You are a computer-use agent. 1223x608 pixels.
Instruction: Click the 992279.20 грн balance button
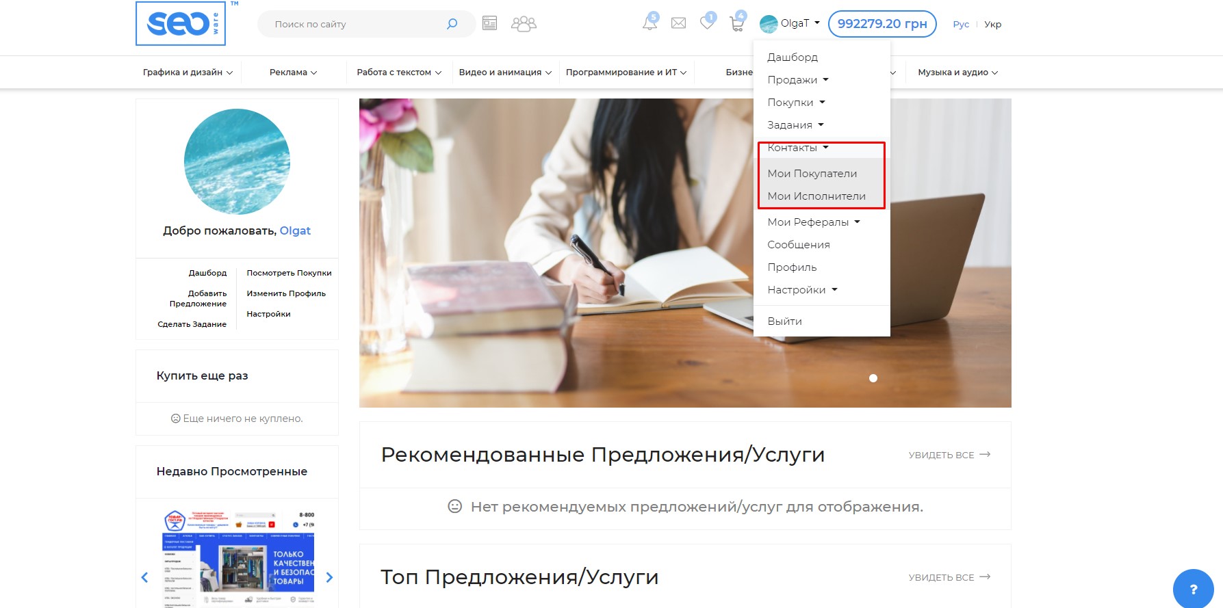tap(881, 24)
